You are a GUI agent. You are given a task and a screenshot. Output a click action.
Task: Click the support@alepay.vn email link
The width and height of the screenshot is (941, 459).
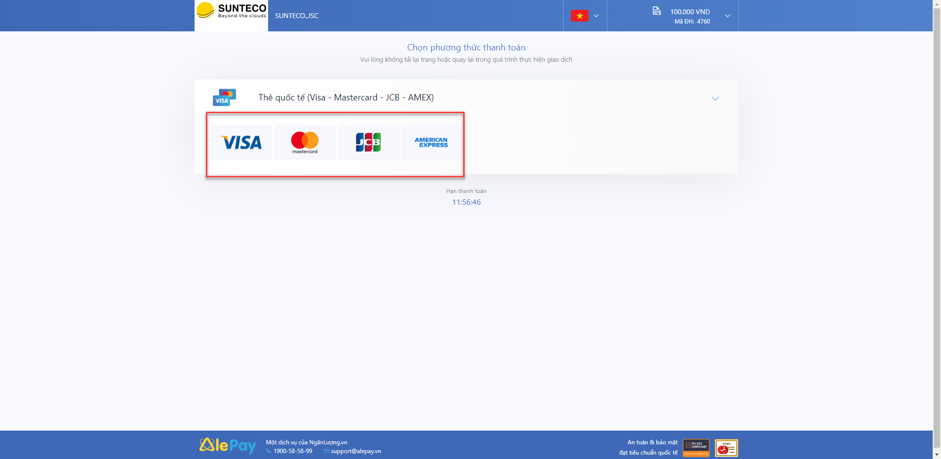coord(356,451)
